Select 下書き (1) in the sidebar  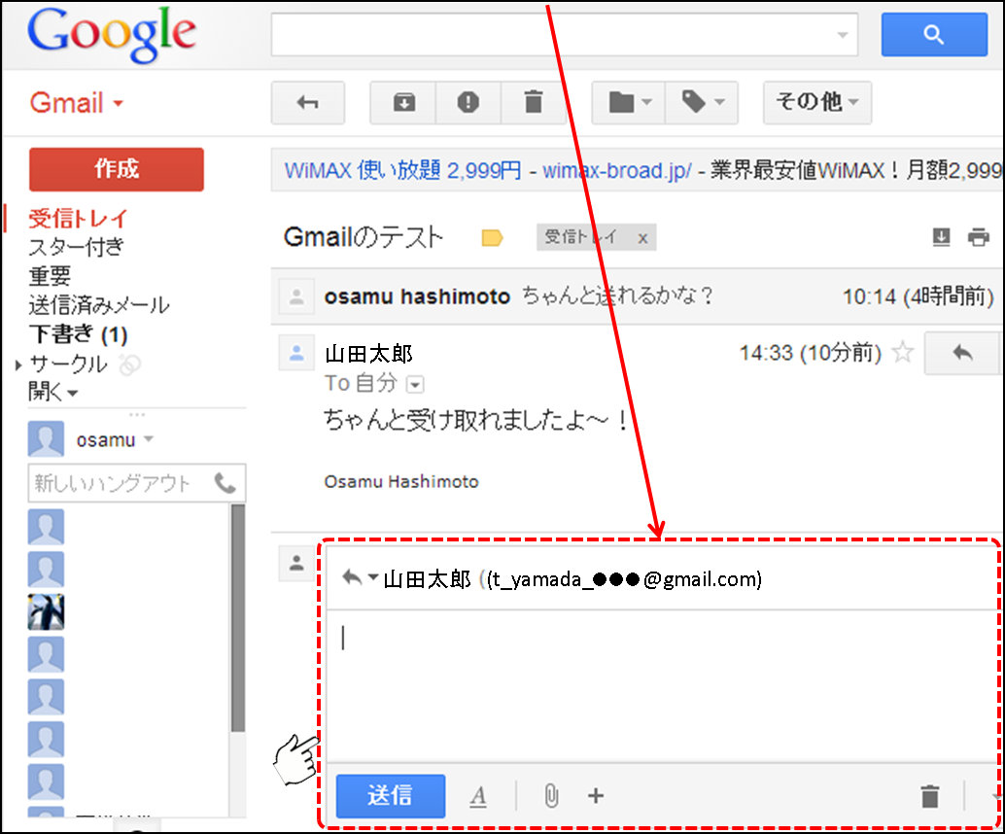(78, 334)
